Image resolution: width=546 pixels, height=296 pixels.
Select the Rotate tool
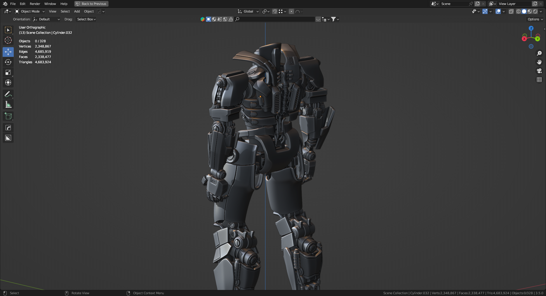pos(8,62)
